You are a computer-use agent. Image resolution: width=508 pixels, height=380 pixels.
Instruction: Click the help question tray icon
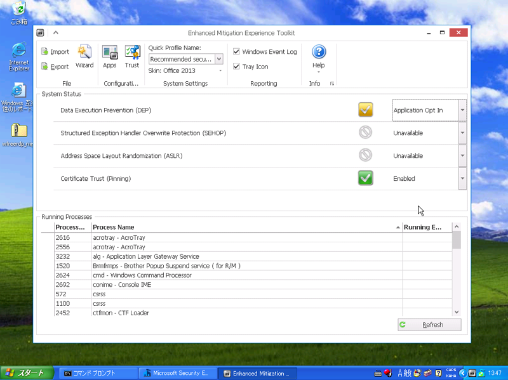pos(438,373)
